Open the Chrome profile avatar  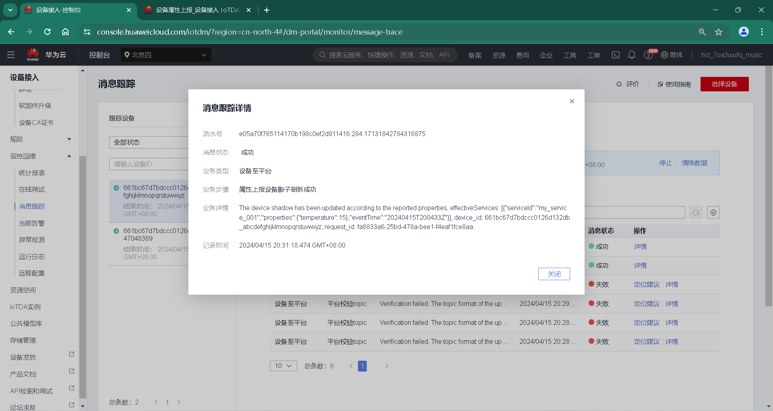click(744, 32)
